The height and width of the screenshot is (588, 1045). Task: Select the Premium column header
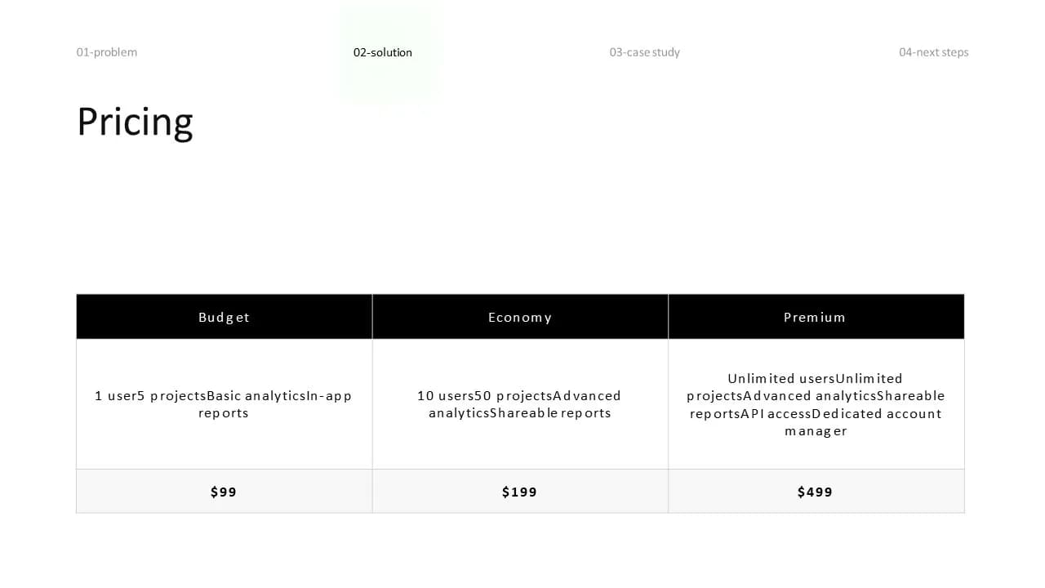(816, 317)
